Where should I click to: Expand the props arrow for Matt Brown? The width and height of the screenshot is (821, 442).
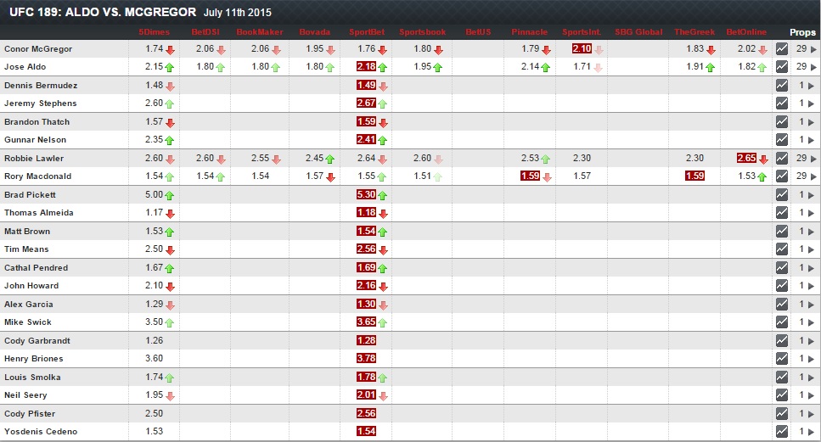pos(811,232)
